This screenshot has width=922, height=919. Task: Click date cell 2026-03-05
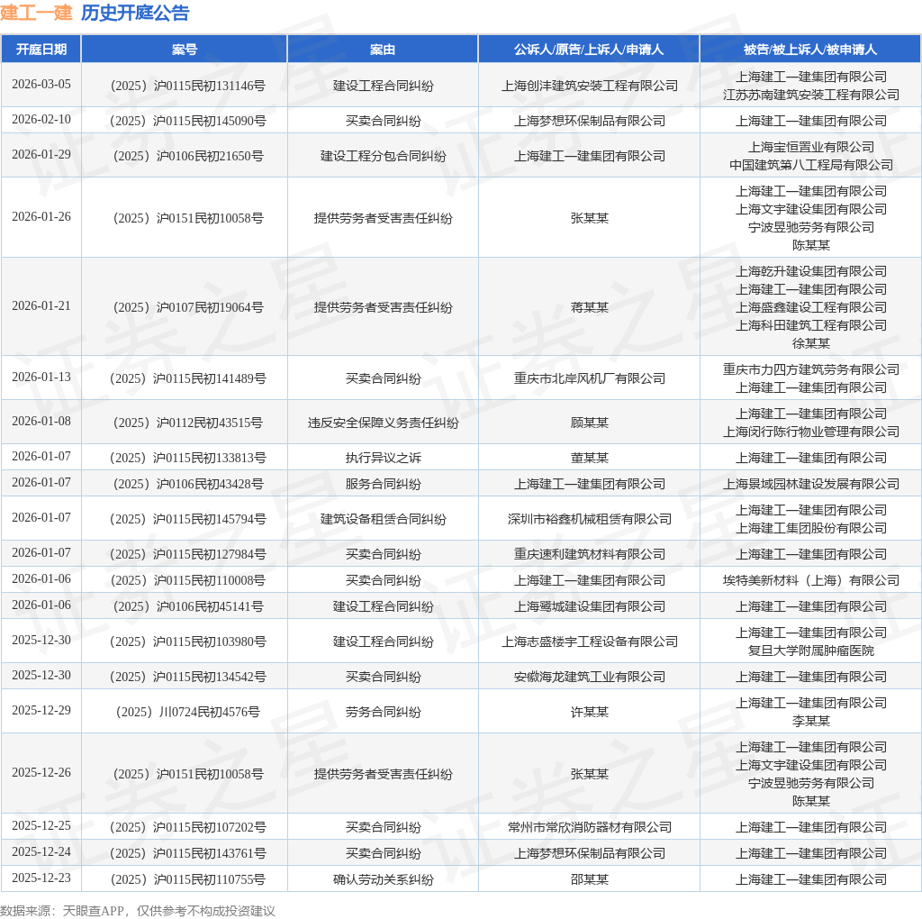click(x=41, y=84)
